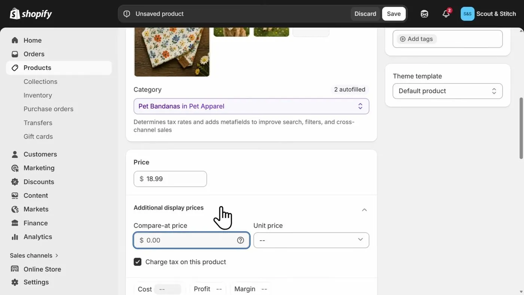Click the Cost field

coord(168,289)
